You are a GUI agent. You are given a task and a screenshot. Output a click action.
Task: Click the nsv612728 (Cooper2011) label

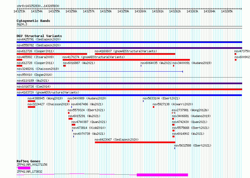click(35, 63)
